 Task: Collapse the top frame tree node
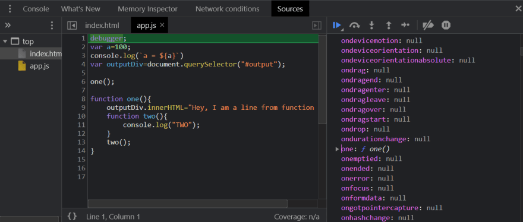click(5, 42)
